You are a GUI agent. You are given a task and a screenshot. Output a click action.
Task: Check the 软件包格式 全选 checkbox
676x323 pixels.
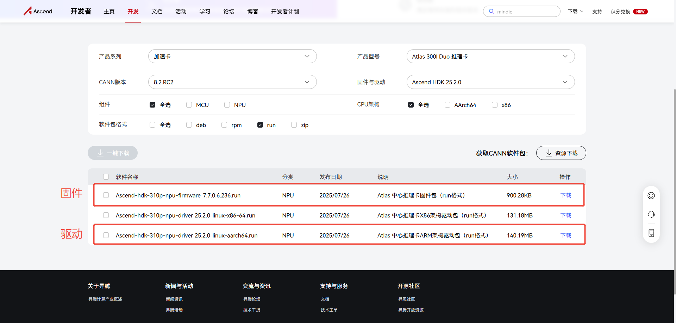152,125
